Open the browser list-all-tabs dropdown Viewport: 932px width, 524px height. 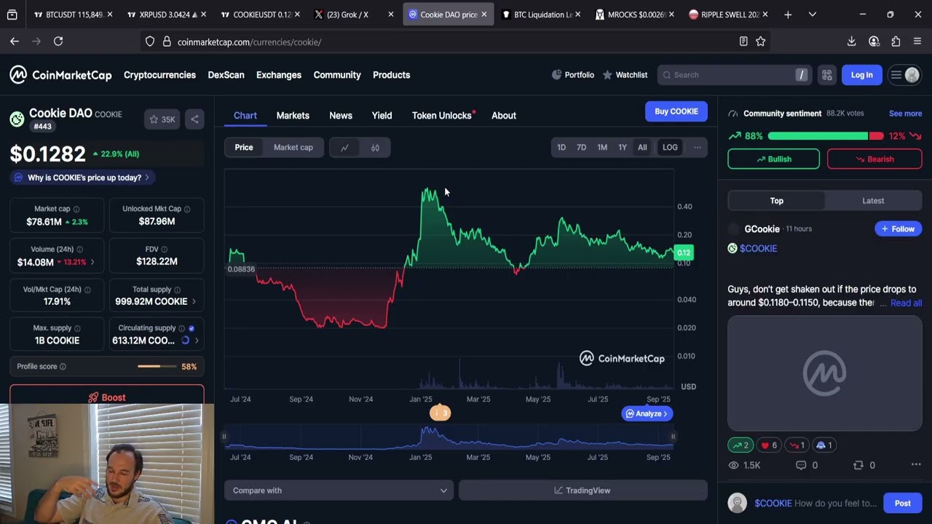point(813,15)
